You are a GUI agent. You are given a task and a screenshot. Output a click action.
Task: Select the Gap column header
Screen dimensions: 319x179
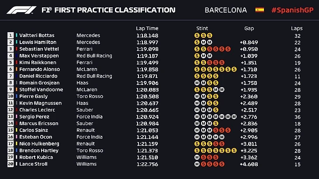[249, 28]
